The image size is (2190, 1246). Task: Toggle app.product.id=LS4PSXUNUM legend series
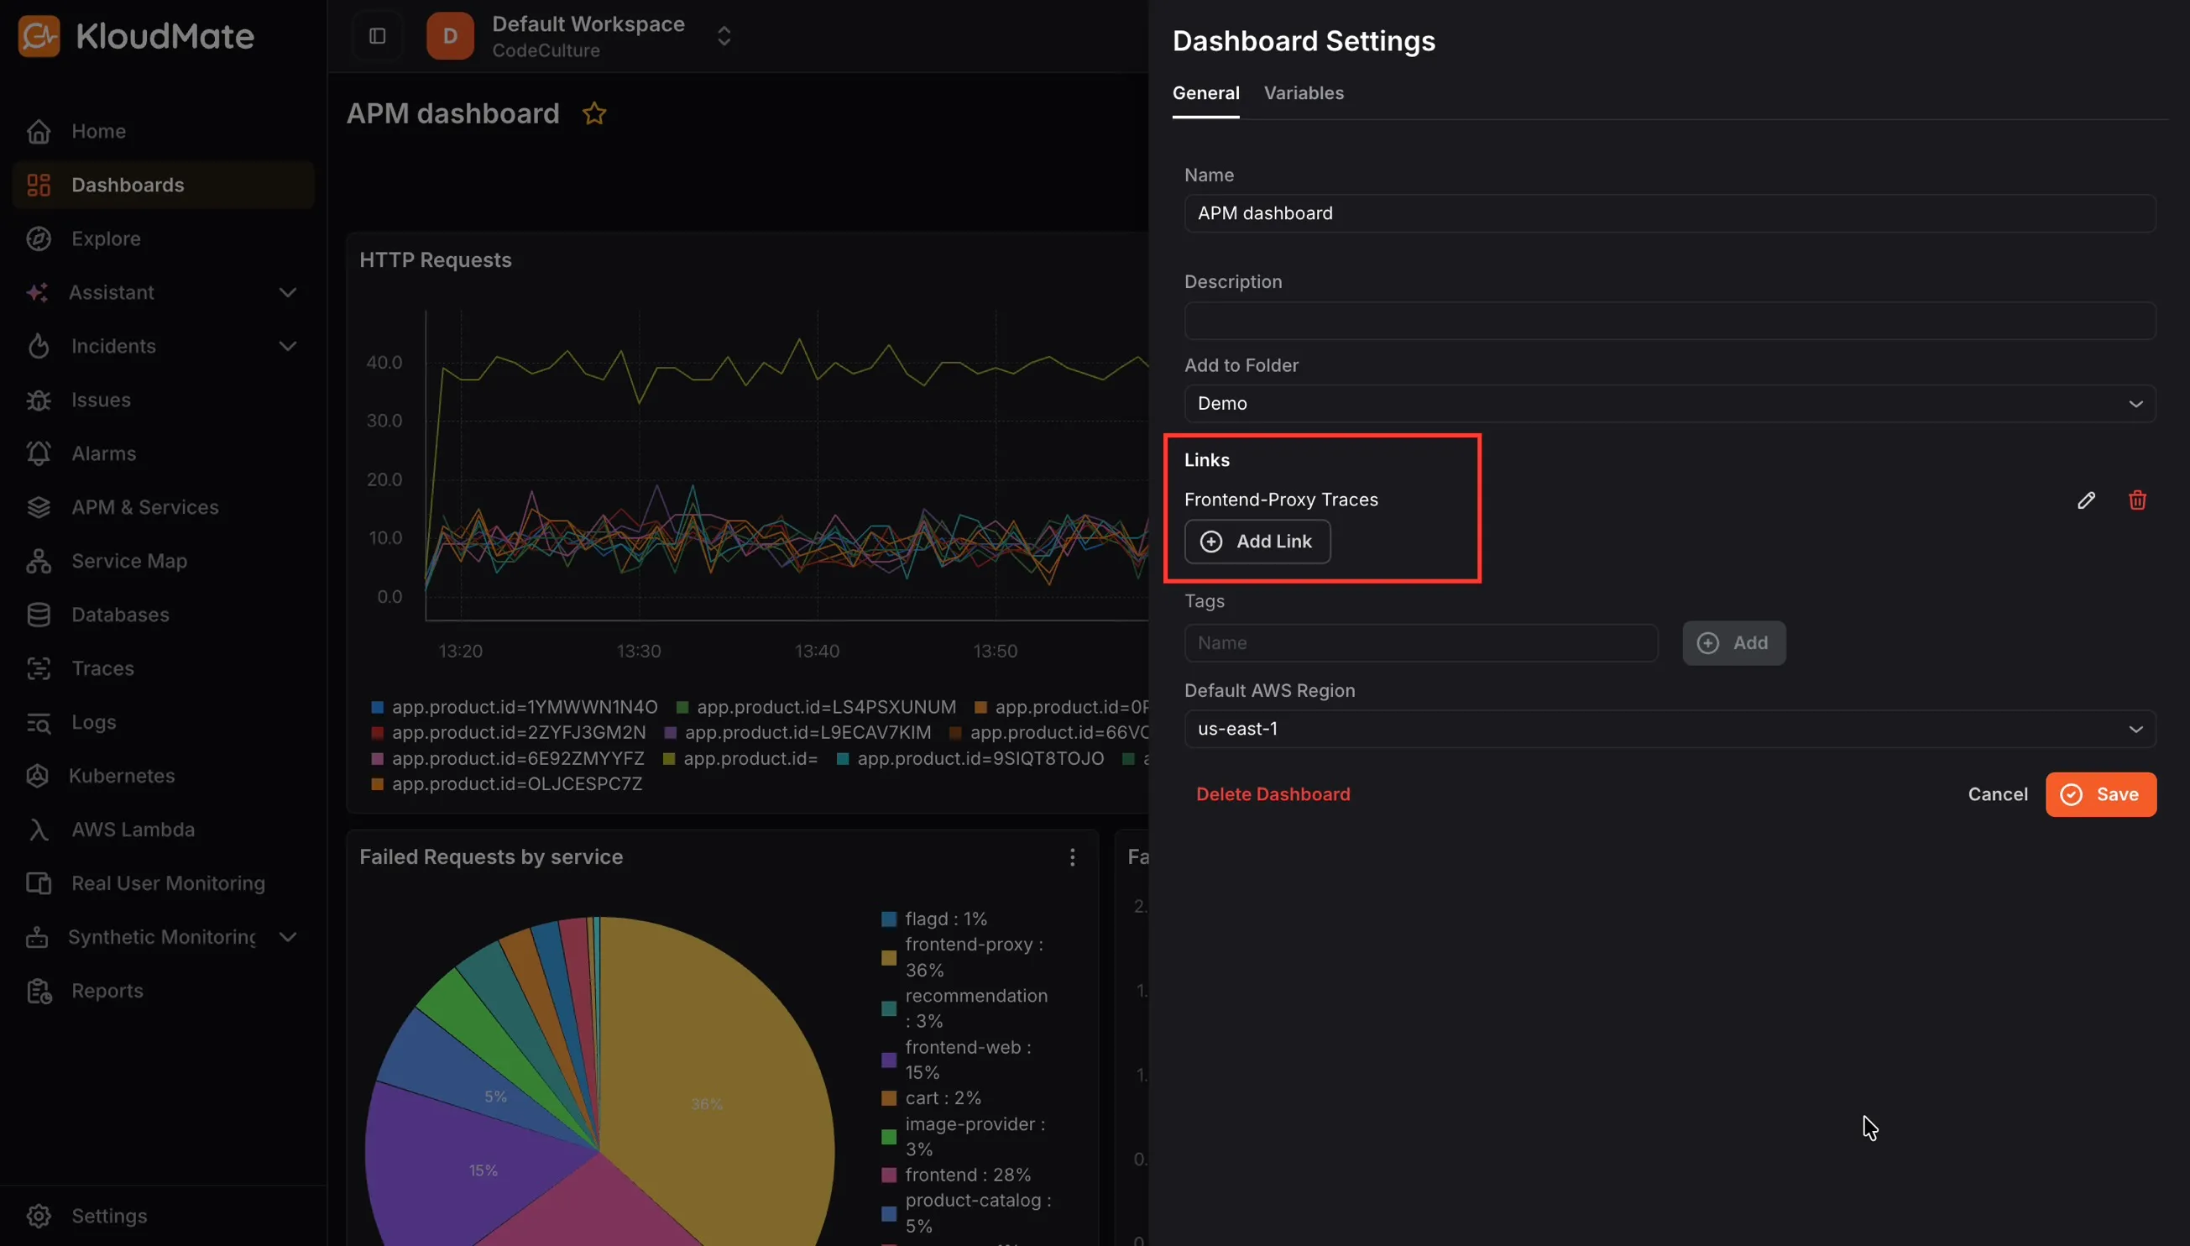[x=816, y=707]
